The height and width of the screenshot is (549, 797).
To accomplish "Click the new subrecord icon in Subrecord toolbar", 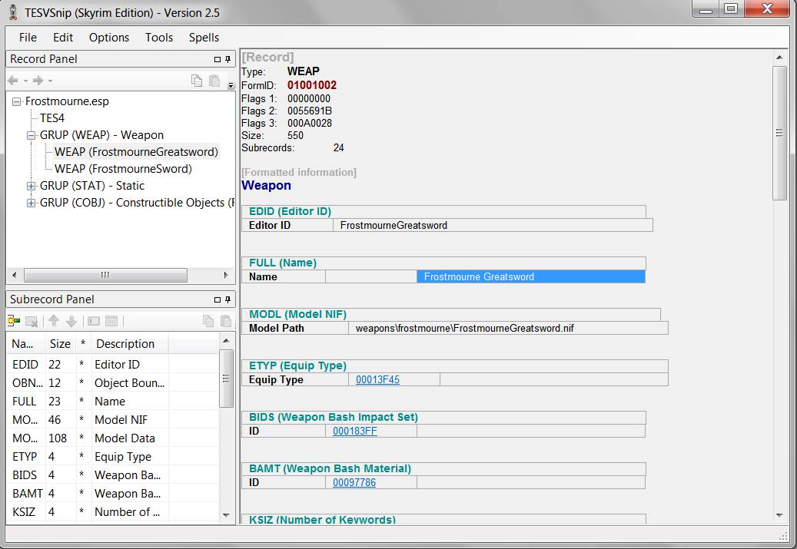I will (x=14, y=321).
